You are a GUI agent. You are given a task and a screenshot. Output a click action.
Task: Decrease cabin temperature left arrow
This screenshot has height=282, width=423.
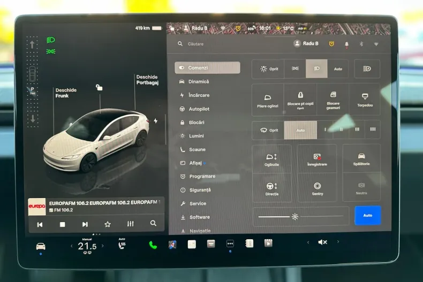click(x=72, y=246)
